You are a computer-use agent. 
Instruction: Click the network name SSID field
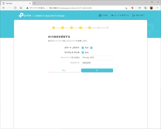(x=97, y=58)
